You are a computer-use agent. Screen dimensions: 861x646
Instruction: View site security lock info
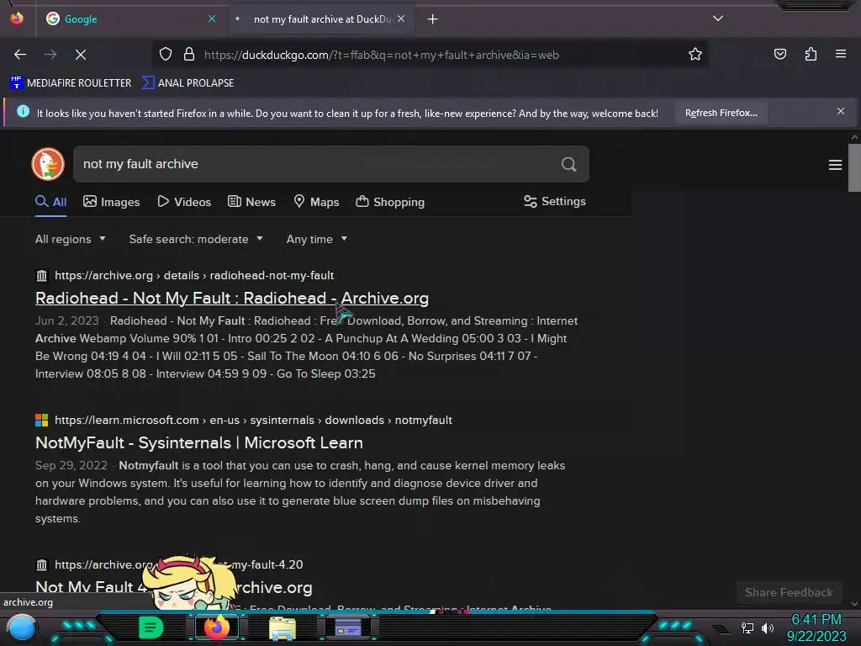189,54
